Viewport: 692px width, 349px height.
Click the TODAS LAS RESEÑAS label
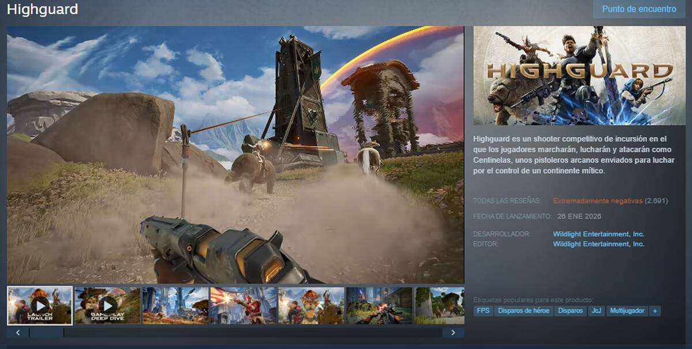click(507, 201)
